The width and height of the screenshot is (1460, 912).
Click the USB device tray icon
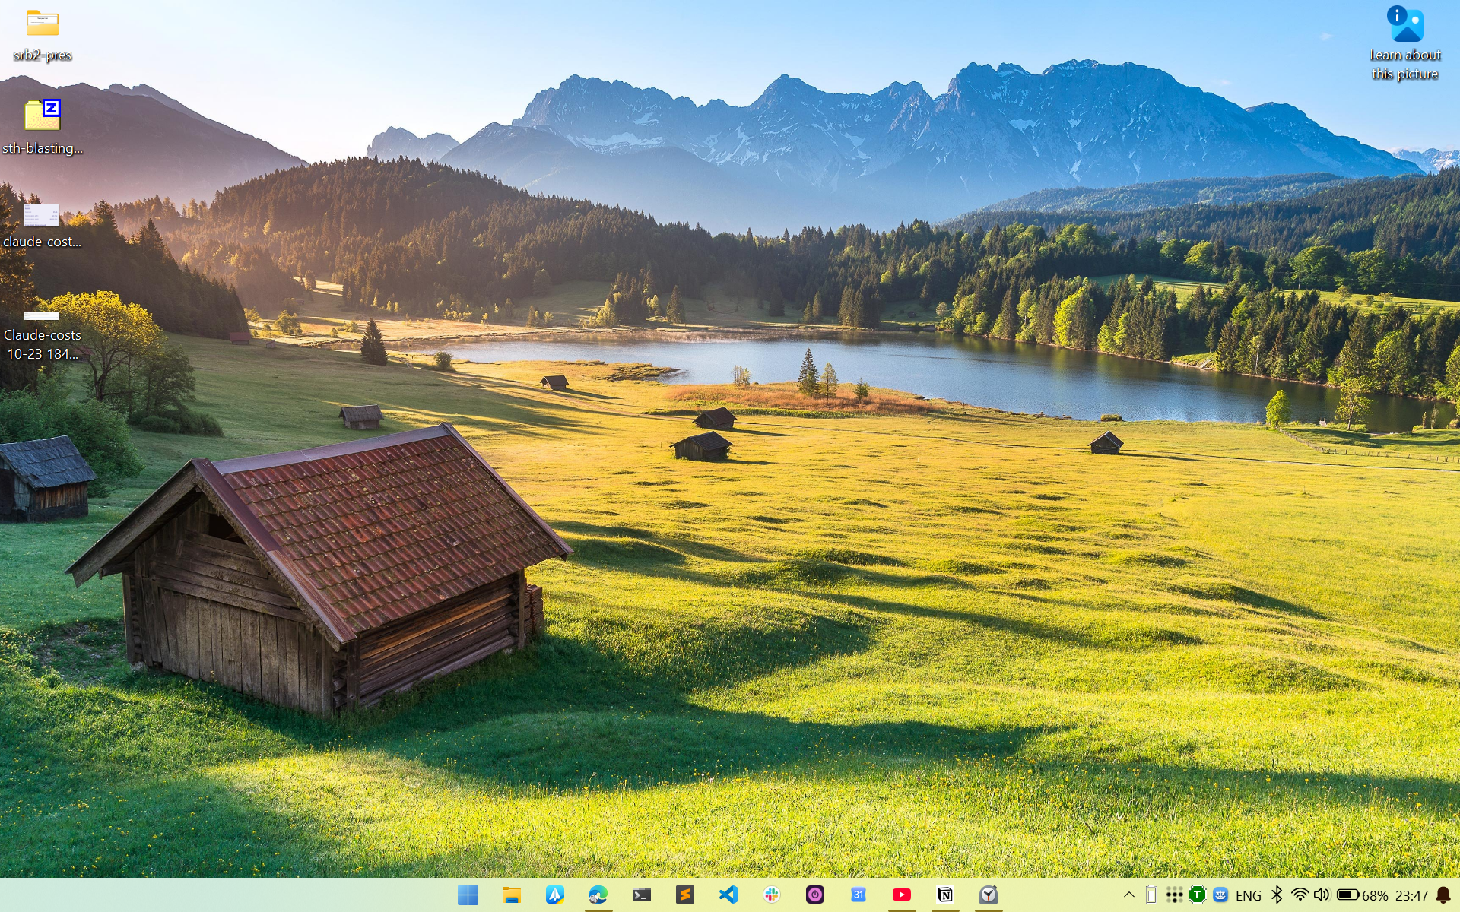tap(1151, 895)
